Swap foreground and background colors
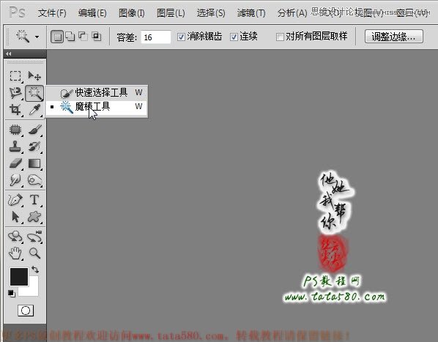 click(x=35, y=269)
